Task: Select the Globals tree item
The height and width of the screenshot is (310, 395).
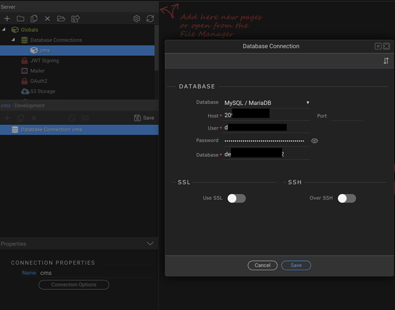Action: [29, 30]
